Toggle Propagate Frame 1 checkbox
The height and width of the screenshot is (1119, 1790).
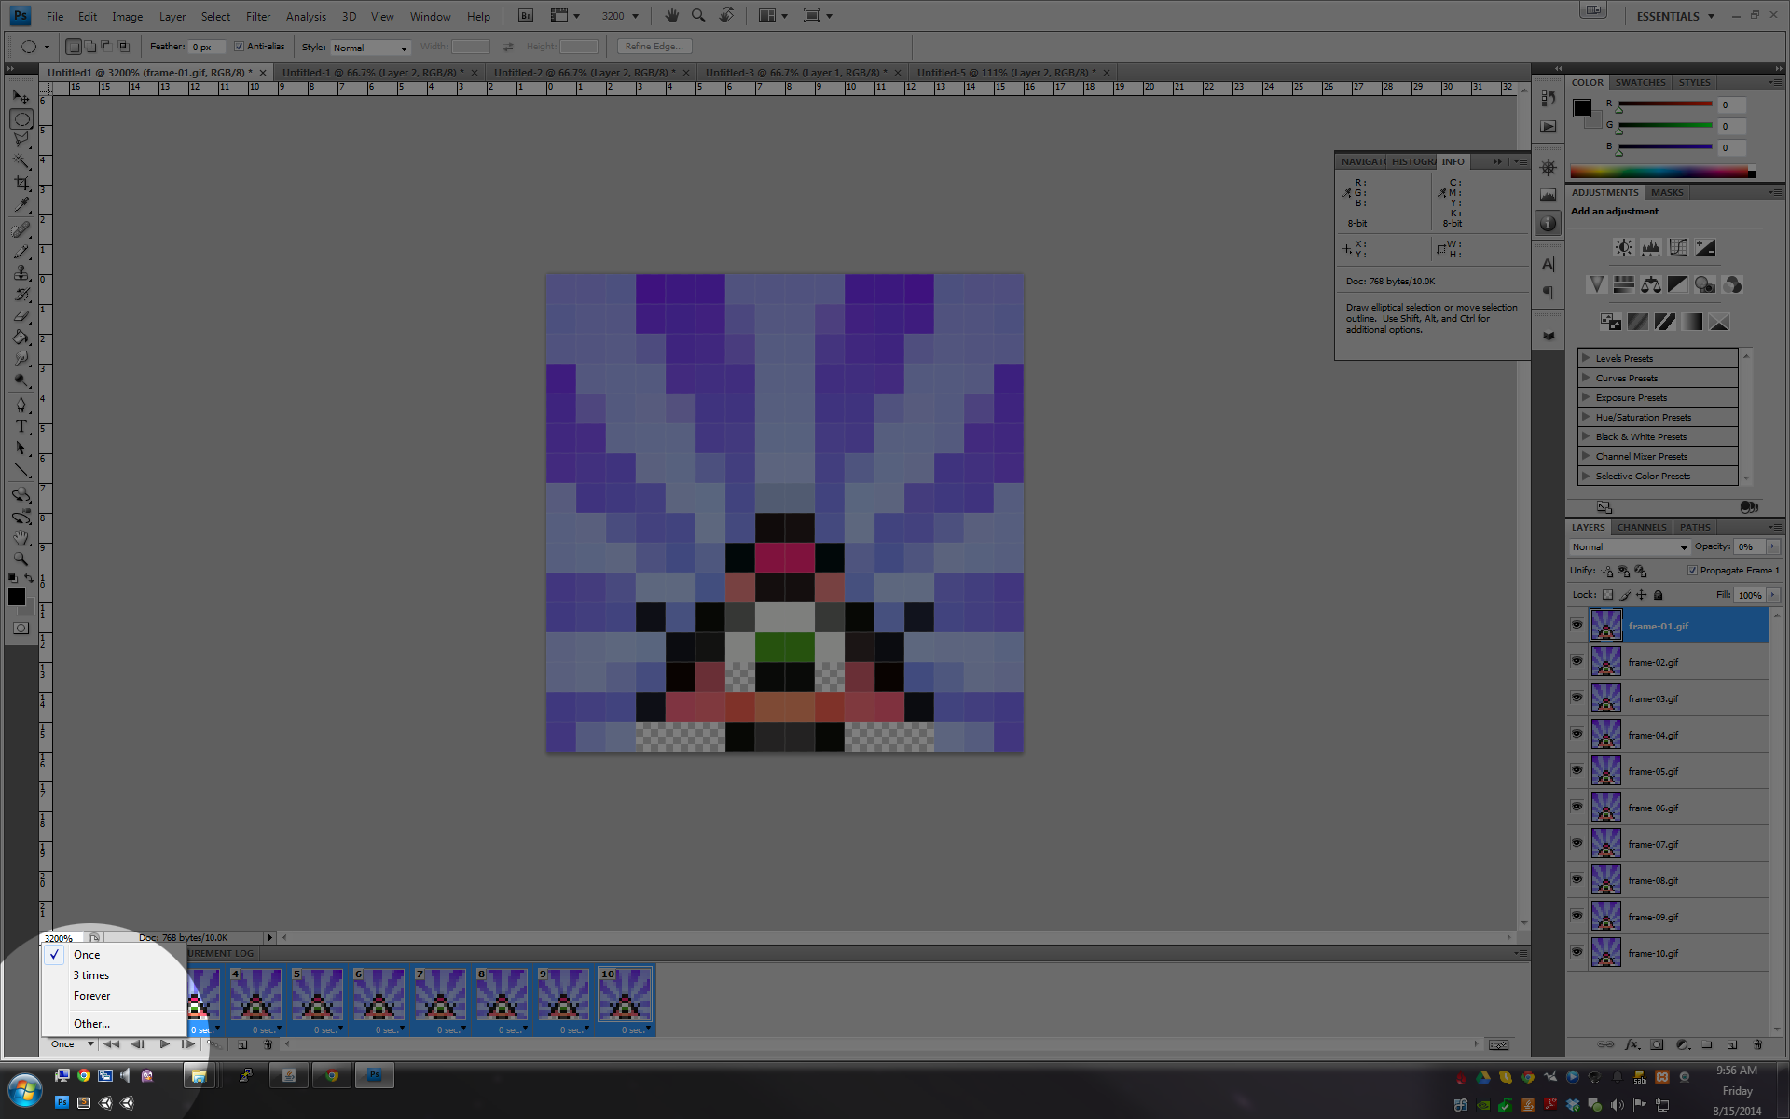(x=1692, y=571)
